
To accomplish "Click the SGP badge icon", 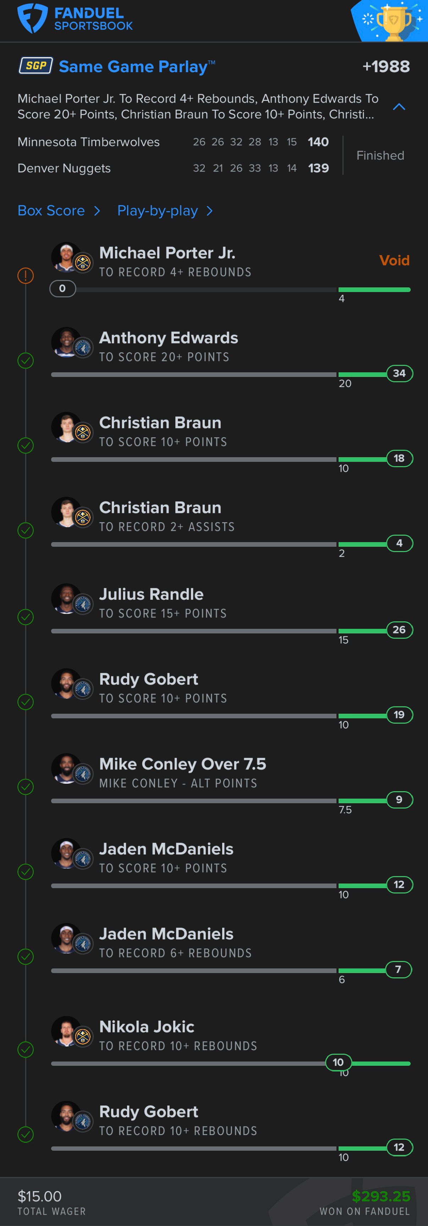I will [35, 66].
